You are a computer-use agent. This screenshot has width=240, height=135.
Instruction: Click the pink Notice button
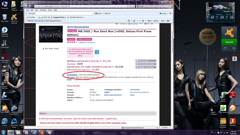pos(71,39)
